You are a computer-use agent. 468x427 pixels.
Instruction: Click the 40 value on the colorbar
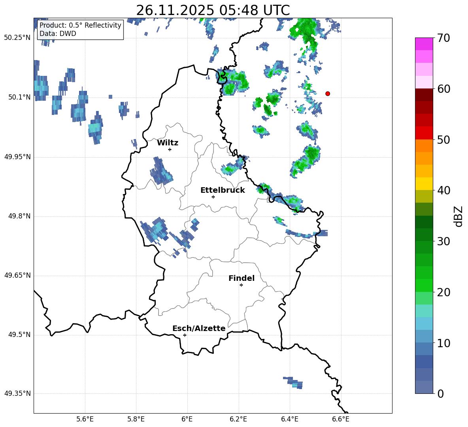[x=443, y=190]
